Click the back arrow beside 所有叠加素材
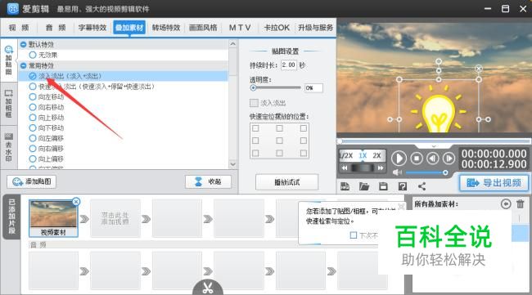The height and width of the screenshot is (295, 532). [x=506, y=204]
